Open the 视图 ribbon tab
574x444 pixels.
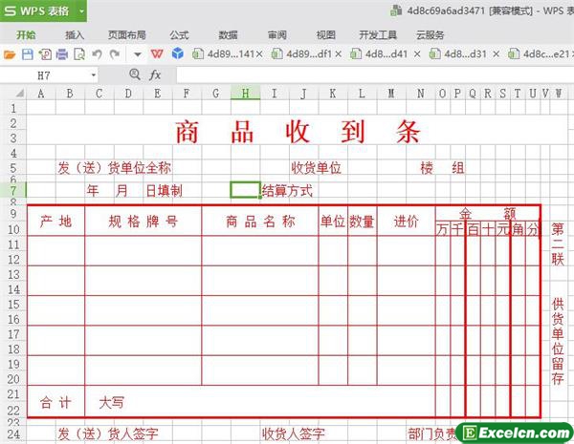[x=326, y=35]
